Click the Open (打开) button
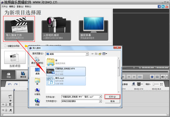 point(112,97)
